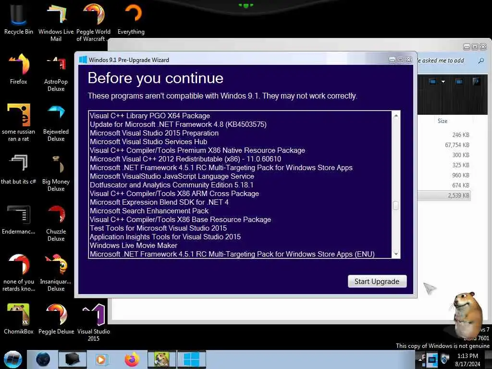
Task: Click the help icon in background toolbar
Action: [476, 82]
